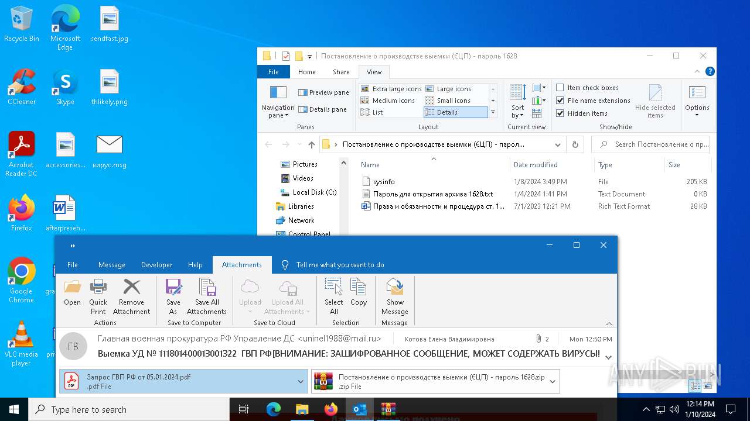Click Type column header
This screenshot has width=750, height=421.
[x=629, y=165]
